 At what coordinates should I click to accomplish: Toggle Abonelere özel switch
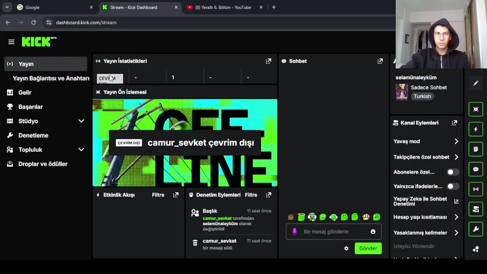pyautogui.click(x=453, y=172)
